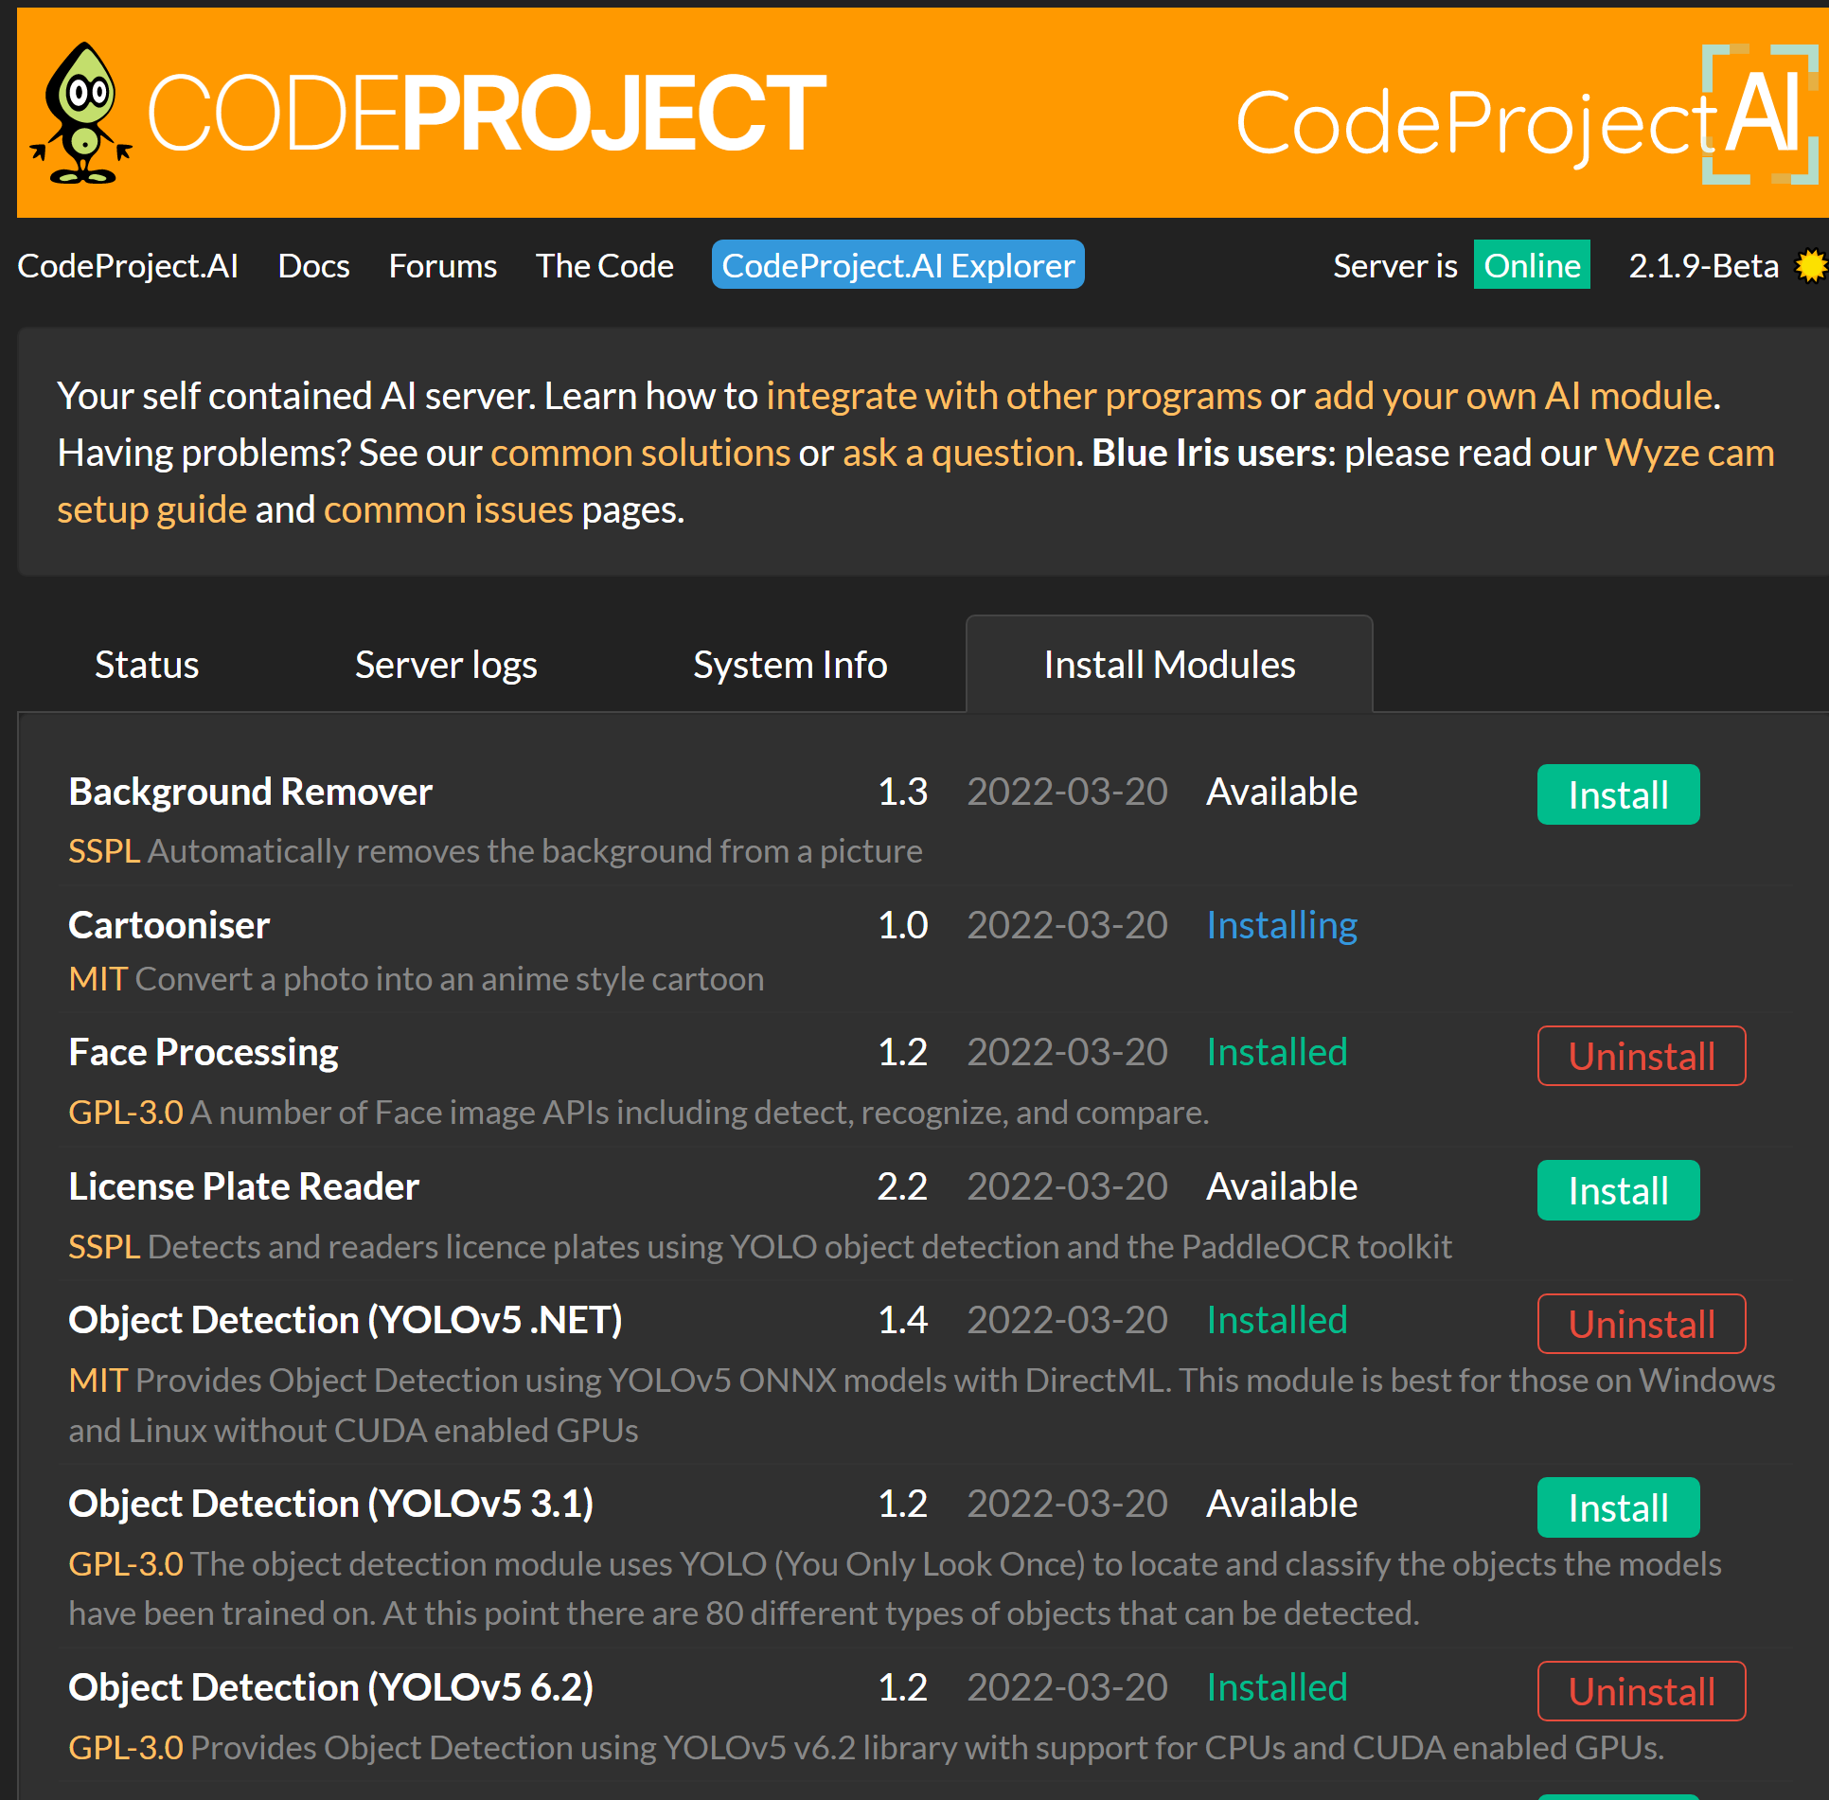Click the sun theme icon beside 2.1.9-Beta

coord(1812,266)
